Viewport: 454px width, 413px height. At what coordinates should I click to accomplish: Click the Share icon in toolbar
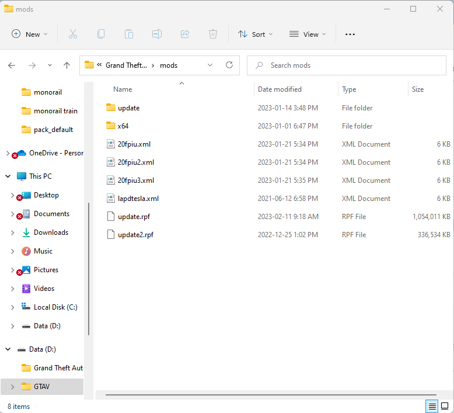[x=185, y=34]
